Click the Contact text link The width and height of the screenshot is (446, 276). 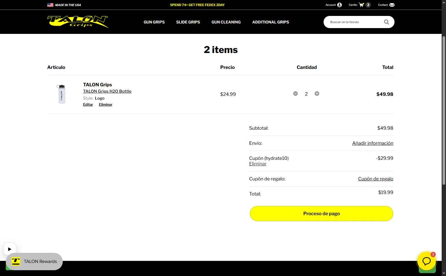(383, 5)
